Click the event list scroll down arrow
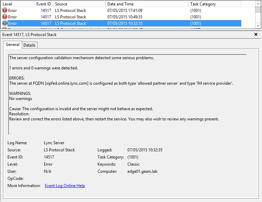 click(x=258, y=26)
